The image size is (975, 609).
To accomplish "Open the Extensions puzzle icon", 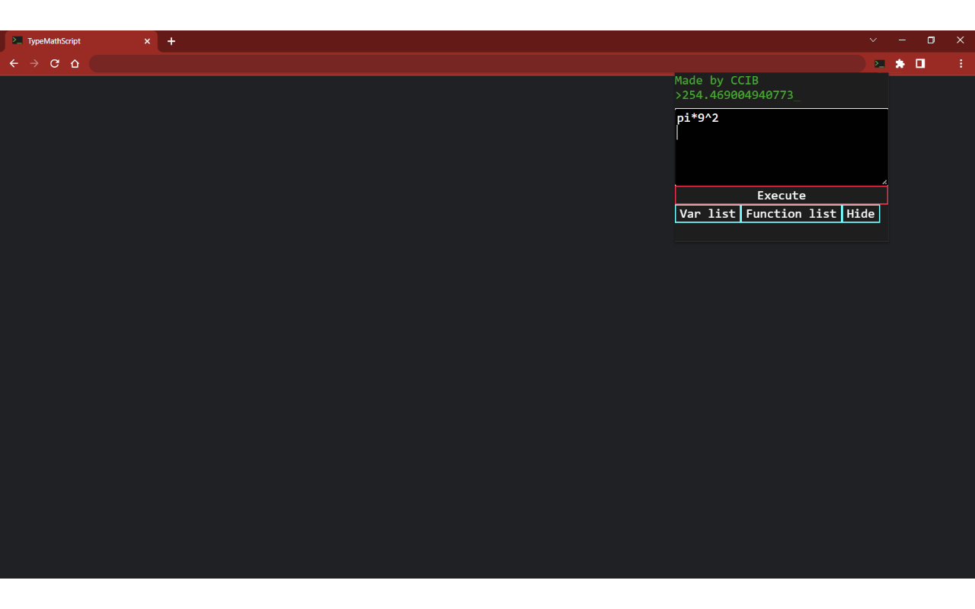I will pos(900,64).
